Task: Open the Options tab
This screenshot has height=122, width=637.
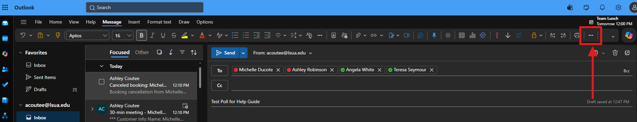Action: (x=205, y=22)
